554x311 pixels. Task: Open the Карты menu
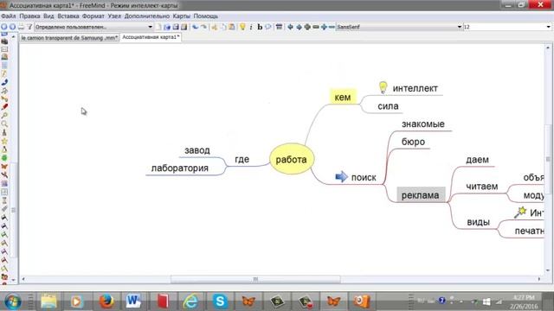[x=182, y=16]
